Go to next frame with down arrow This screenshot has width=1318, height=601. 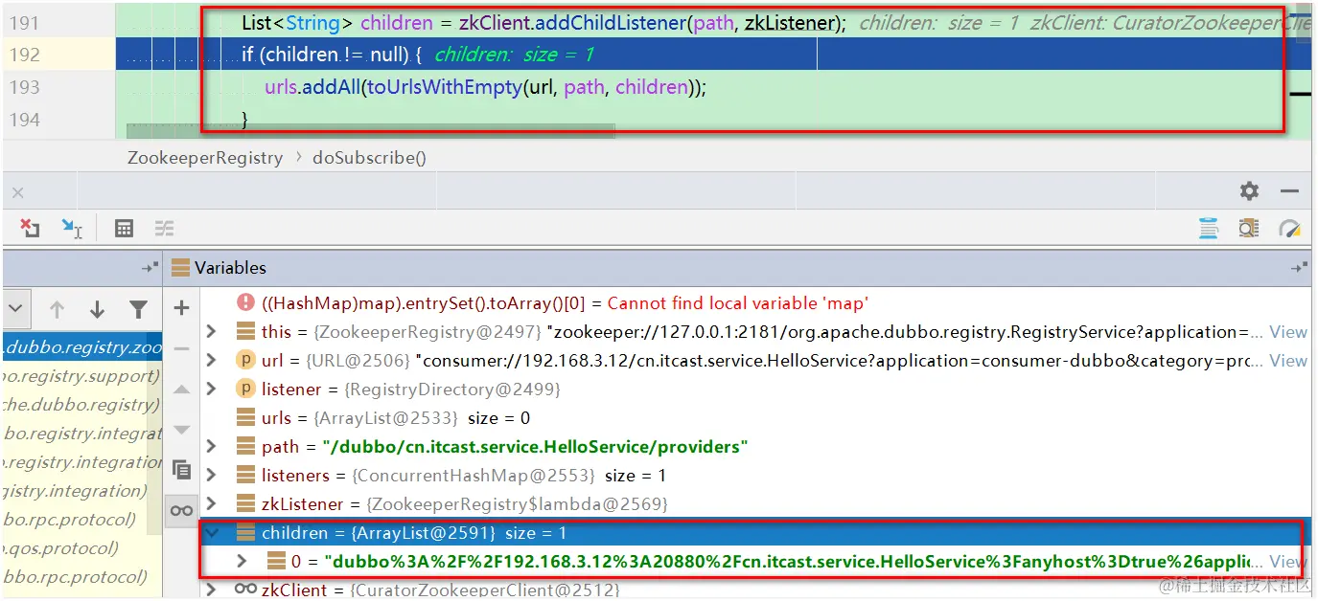(x=97, y=309)
